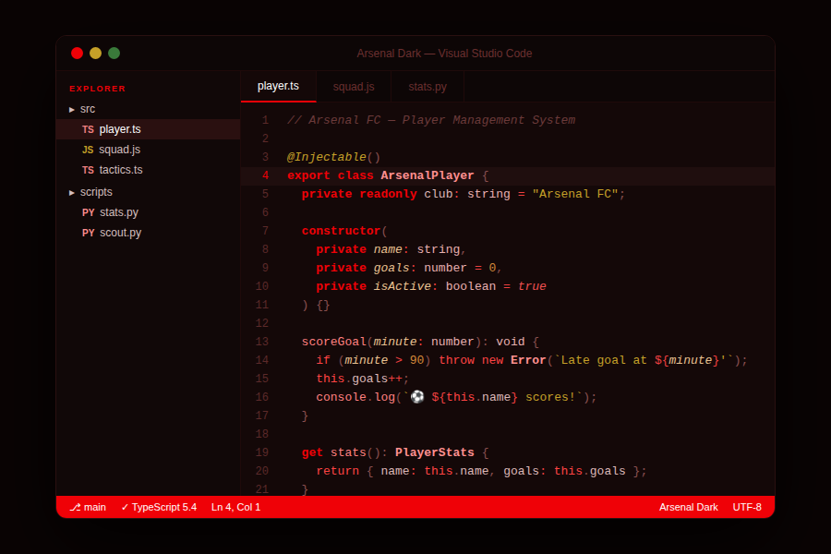Click the EXPLORER panel header
831x554 pixels.
[98, 89]
